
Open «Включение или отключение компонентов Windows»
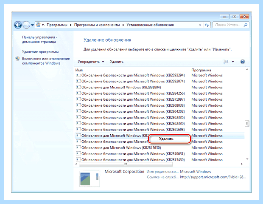pyautogui.click(x=46, y=61)
